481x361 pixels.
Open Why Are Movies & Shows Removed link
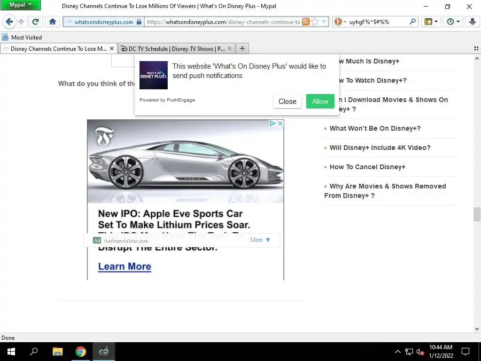[385, 191]
